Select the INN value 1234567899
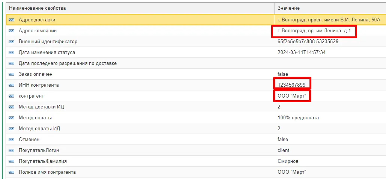The height and width of the screenshot is (179, 386). pos(292,85)
